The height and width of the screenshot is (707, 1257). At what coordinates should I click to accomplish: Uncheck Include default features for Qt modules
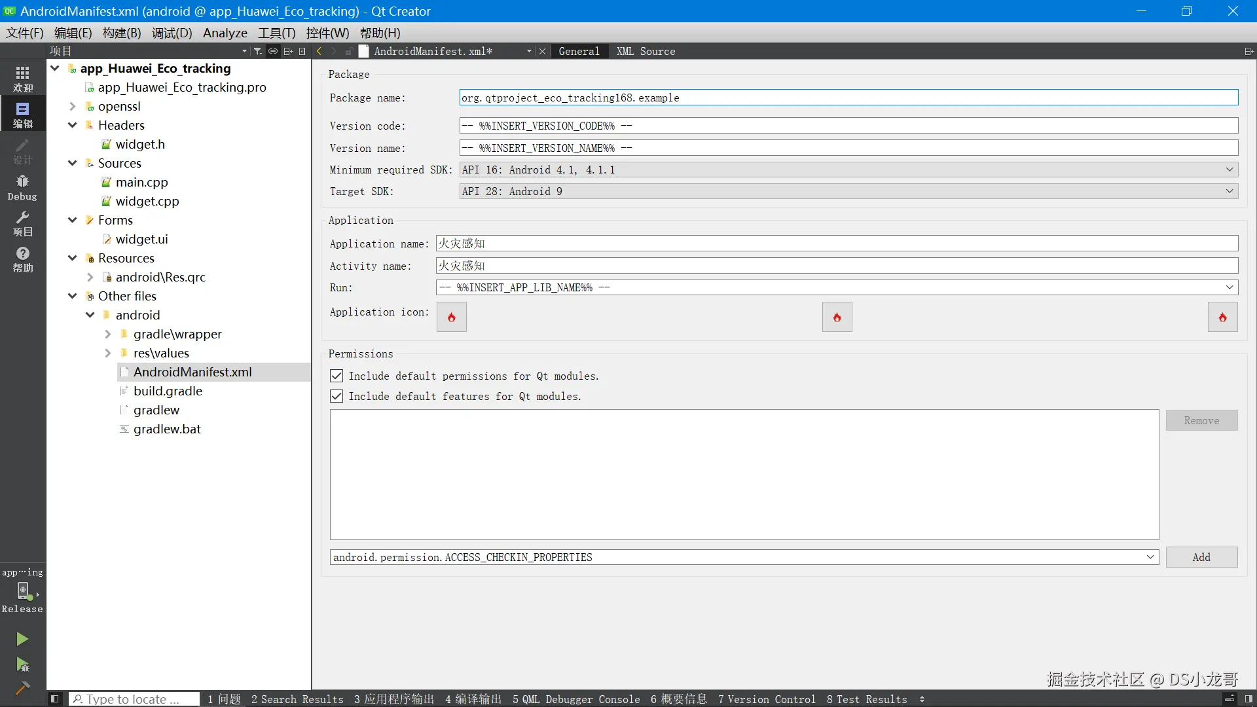pyautogui.click(x=337, y=396)
